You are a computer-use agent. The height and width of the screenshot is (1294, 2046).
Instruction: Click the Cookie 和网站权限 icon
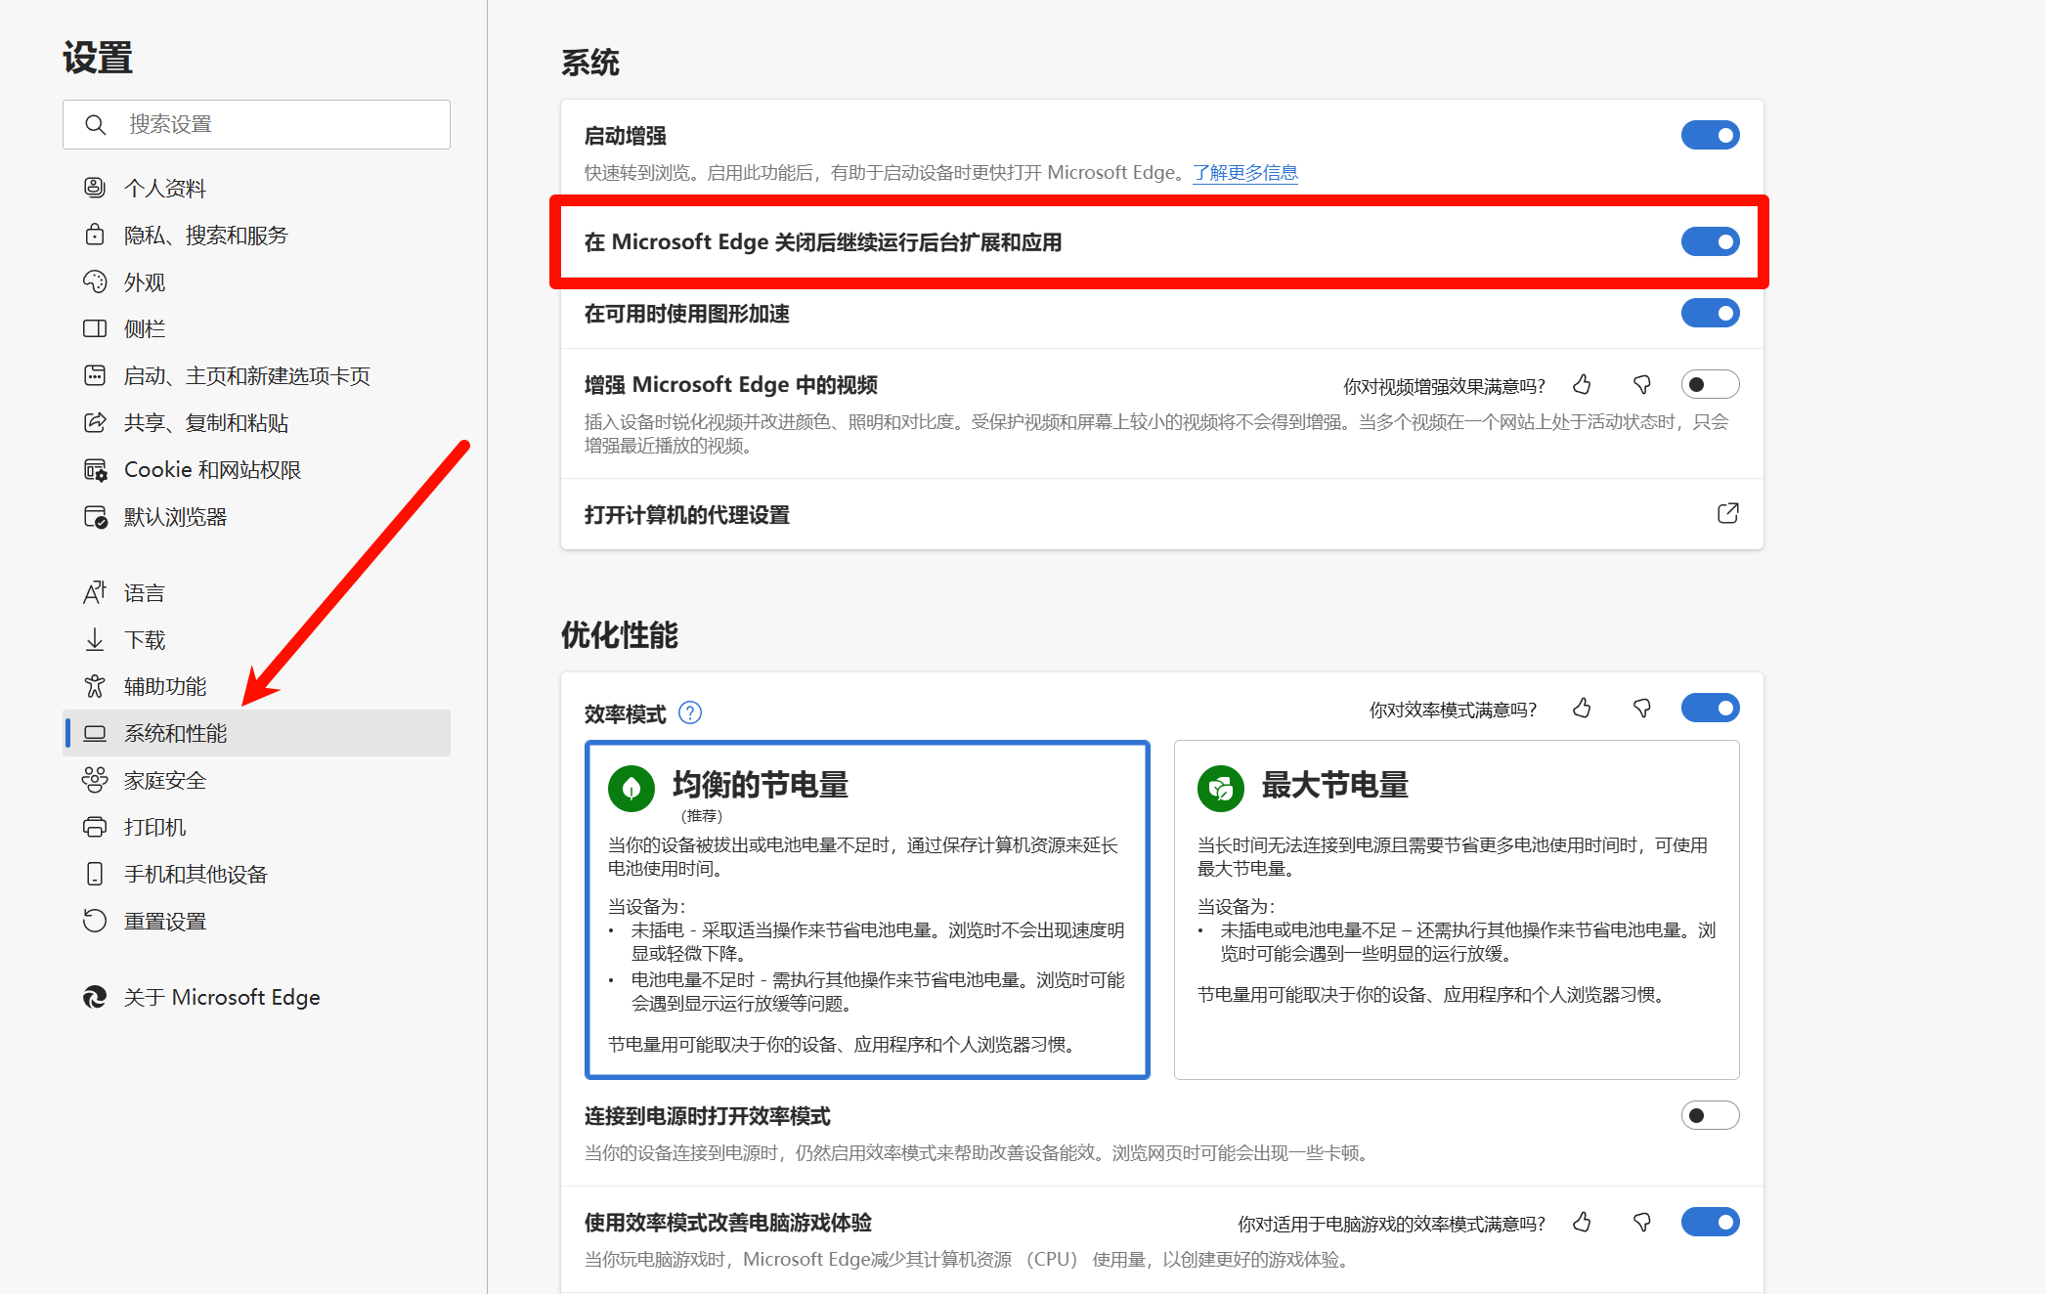(95, 469)
